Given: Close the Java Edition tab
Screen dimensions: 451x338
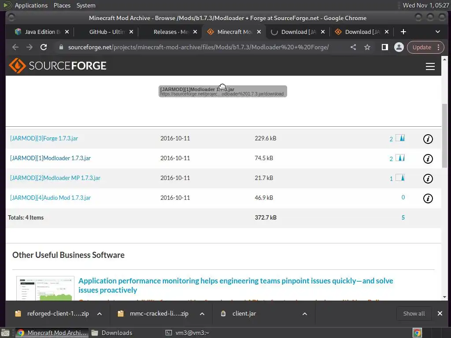Looking at the screenshot, I should (67, 32).
